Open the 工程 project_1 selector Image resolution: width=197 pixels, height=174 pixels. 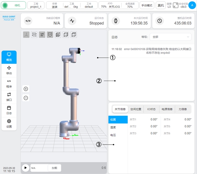[x=36, y=5]
